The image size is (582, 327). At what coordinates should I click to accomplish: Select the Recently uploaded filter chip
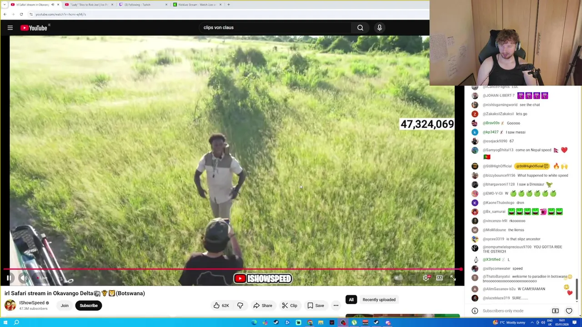coord(379,300)
